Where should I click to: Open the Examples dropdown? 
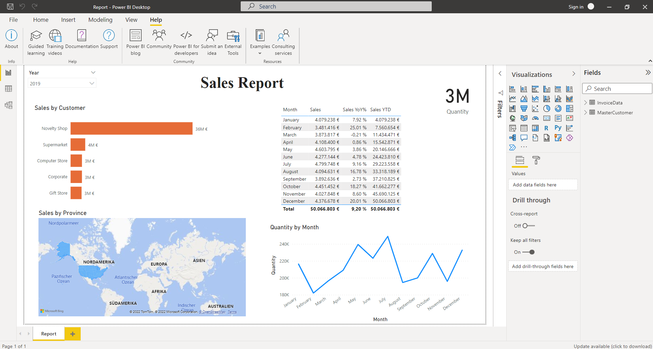260,43
